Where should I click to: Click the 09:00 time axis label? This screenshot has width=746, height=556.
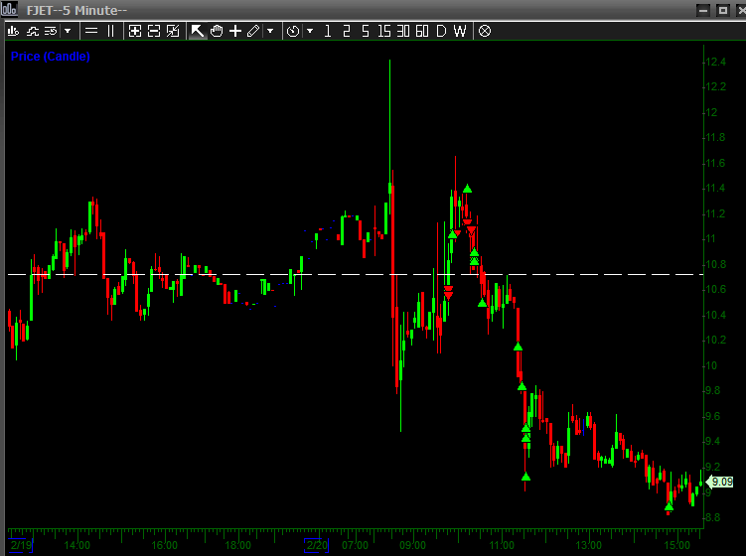412,545
